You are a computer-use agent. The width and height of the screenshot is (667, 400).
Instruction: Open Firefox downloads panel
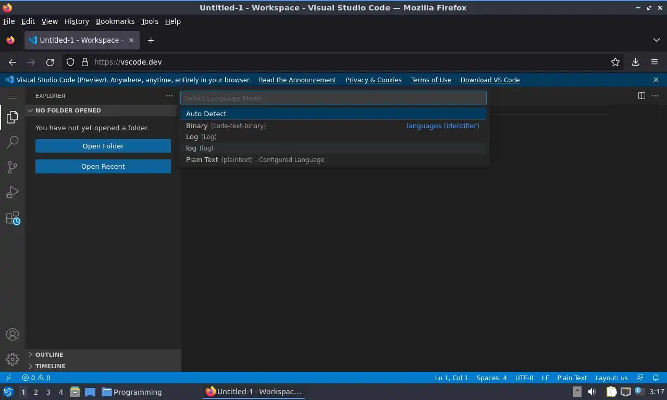tap(636, 62)
